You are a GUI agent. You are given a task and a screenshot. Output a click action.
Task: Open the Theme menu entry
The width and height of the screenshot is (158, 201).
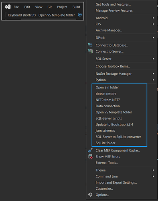click(101, 170)
